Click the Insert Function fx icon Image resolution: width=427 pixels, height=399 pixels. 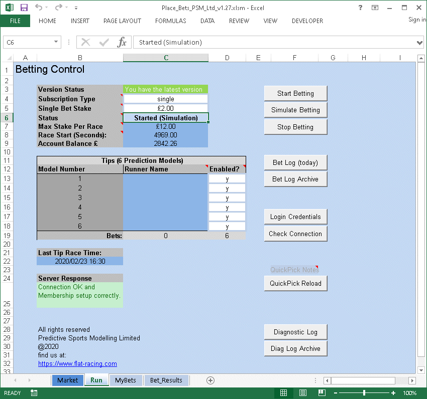click(122, 43)
